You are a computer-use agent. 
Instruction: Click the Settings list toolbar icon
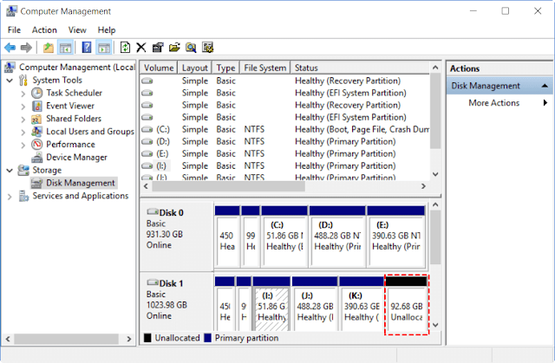pos(208,48)
